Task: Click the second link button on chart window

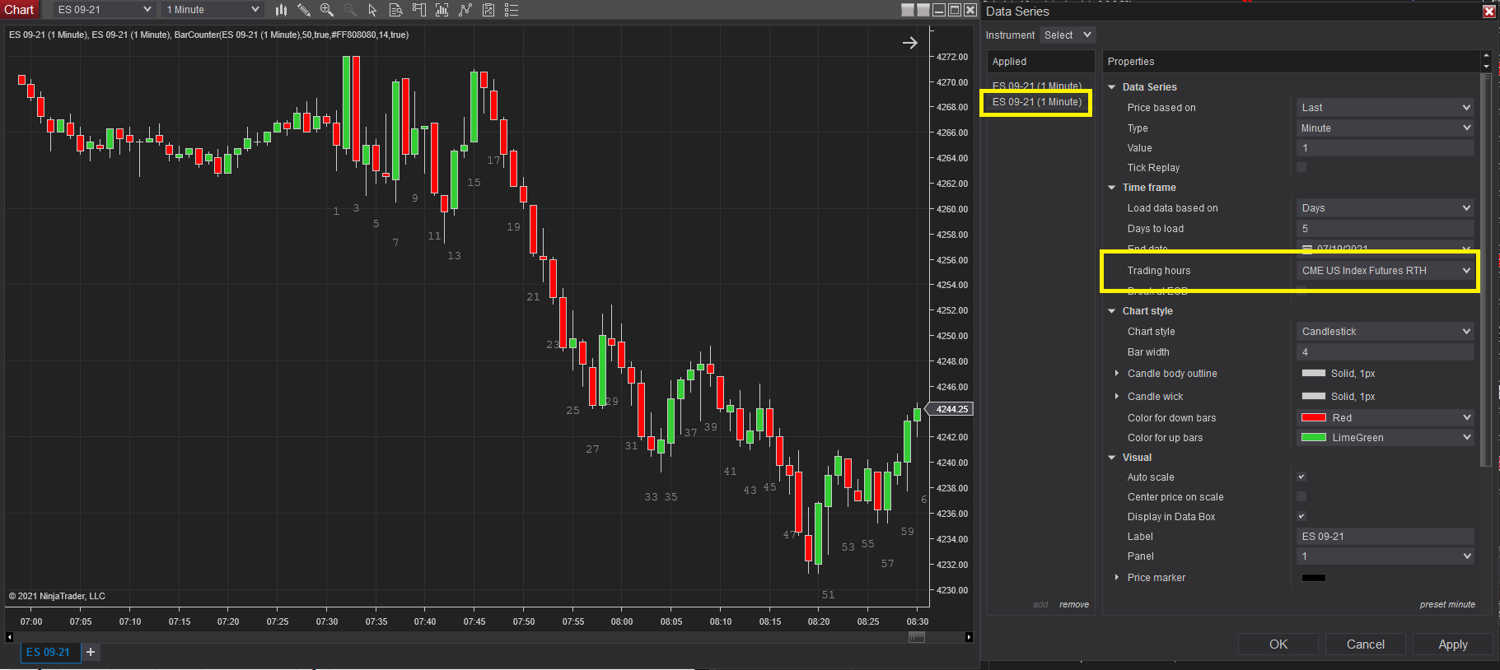Action: click(923, 10)
